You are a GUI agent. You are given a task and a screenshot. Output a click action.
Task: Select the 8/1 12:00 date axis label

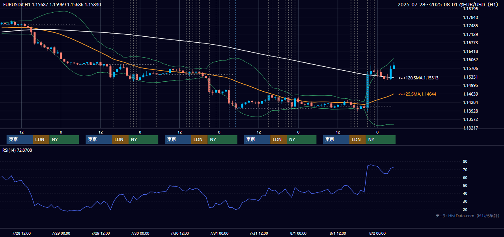tap(338, 233)
